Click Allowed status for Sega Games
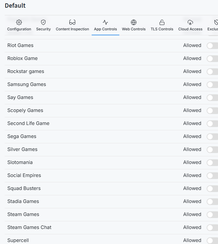 [192, 136]
